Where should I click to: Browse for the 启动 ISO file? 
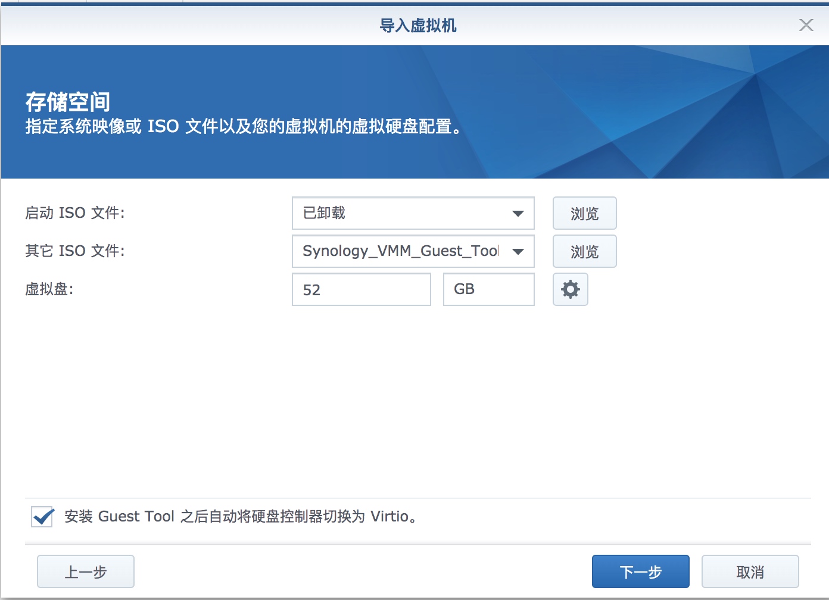(584, 213)
